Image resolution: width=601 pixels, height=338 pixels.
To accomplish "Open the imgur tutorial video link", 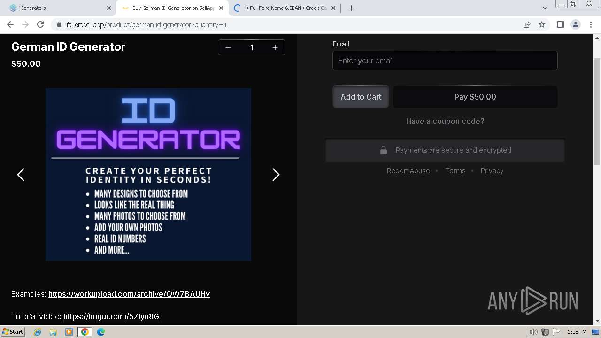I will coord(111,316).
